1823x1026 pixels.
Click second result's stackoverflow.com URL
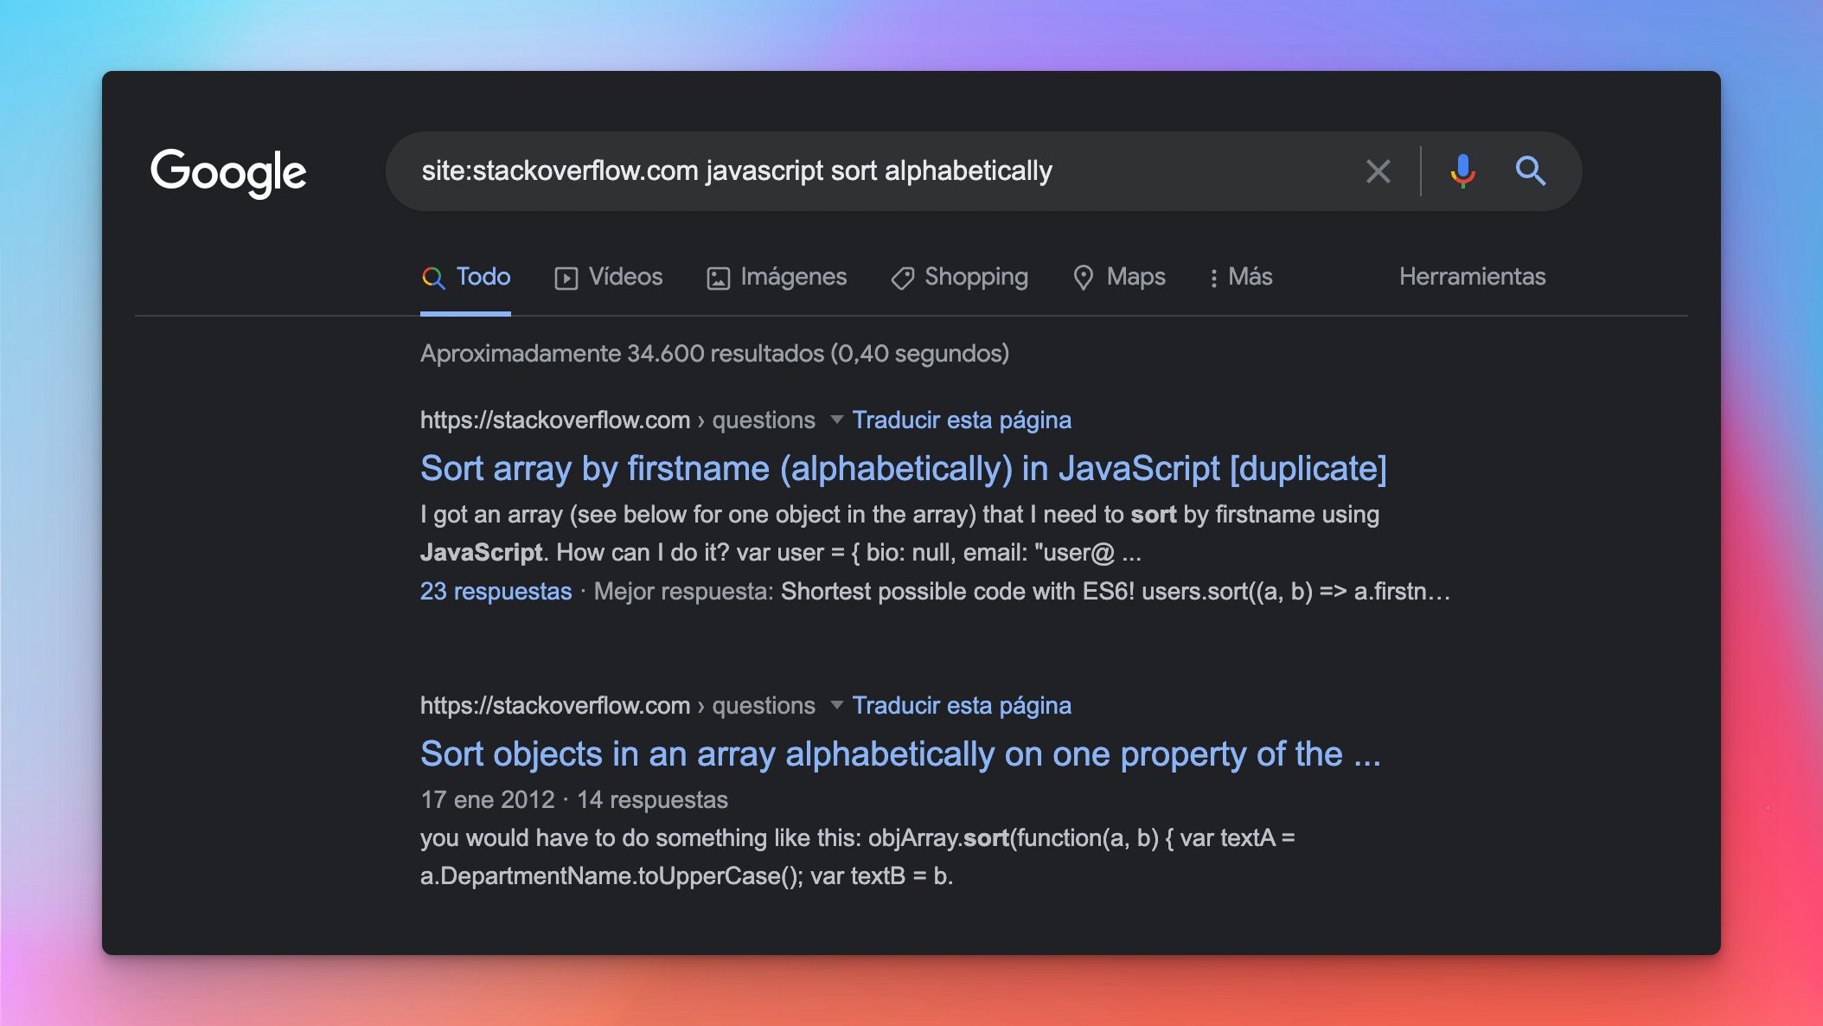pos(617,706)
